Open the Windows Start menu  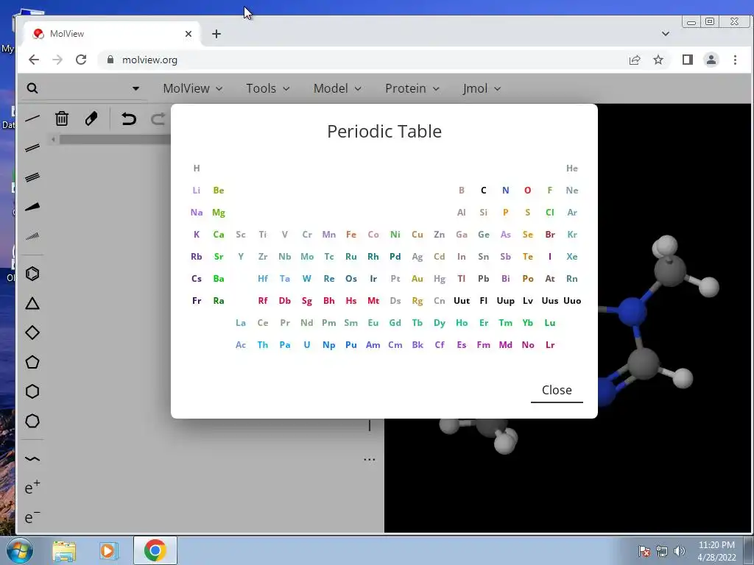pyautogui.click(x=19, y=550)
